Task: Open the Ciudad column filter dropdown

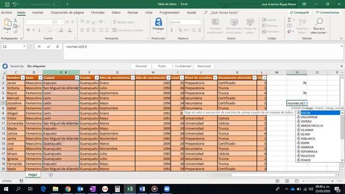Action: point(77,78)
